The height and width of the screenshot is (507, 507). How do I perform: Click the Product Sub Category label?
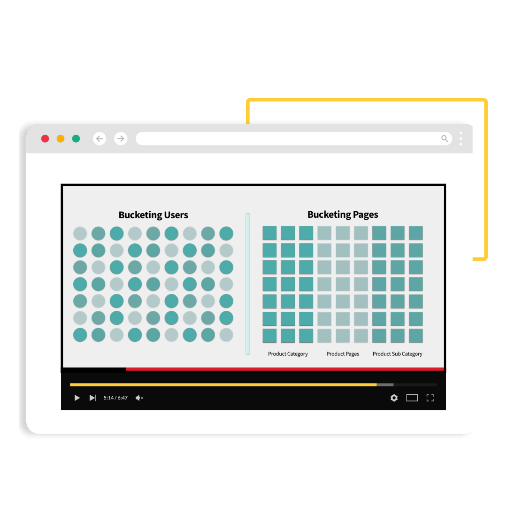pos(398,354)
